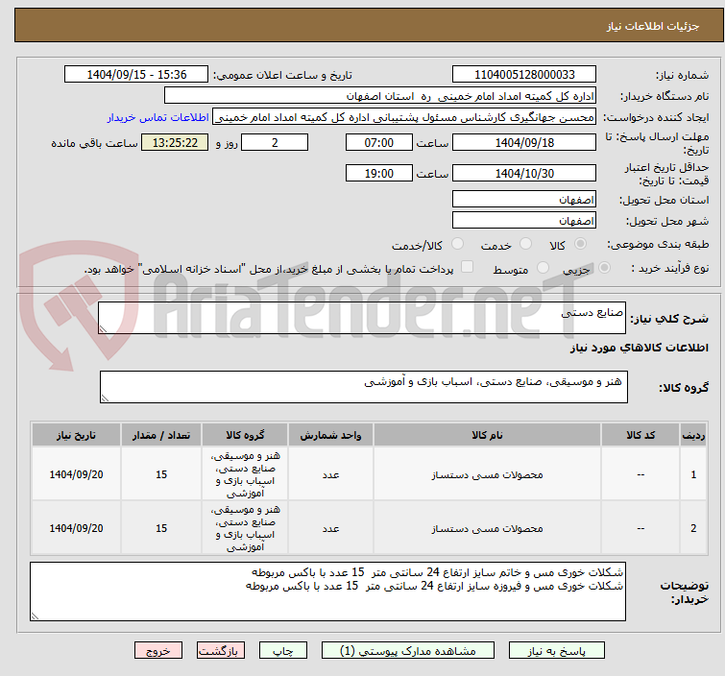Click quantity 15 in row 2
The height and width of the screenshot is (676, 725).
click(x=161, y=528)
